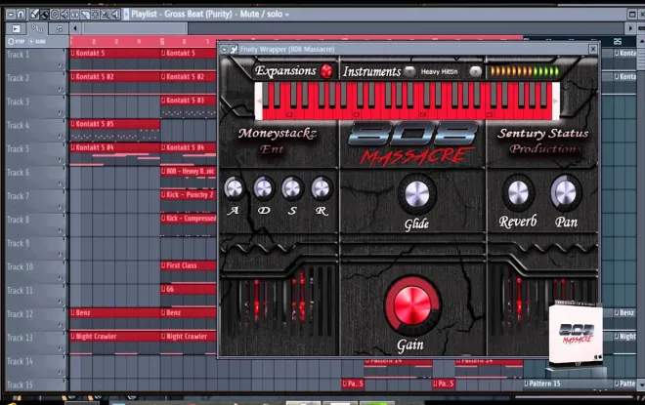Click the music note icon below toolbar
Image resolution: width=645 pixels, height=405 pixels.
59,28
